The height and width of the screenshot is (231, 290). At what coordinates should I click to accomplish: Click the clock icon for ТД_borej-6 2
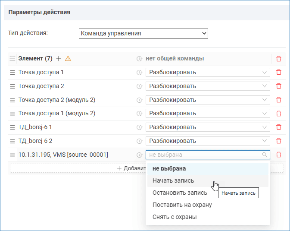(139, 141)
